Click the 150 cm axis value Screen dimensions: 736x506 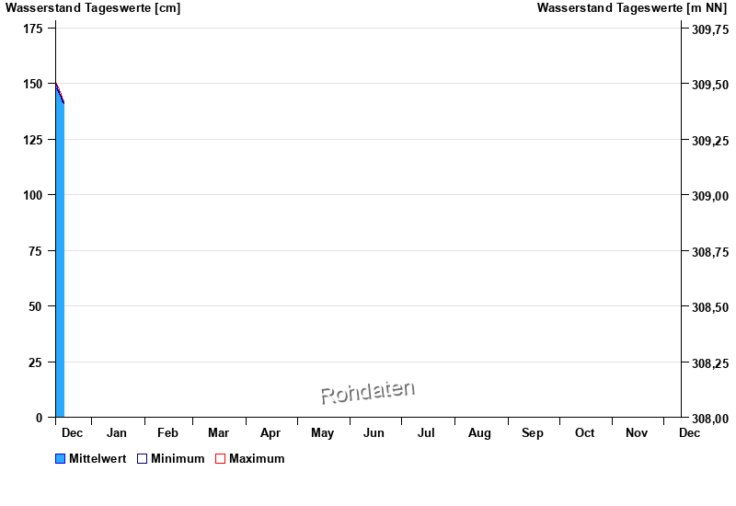(x=32, y=84)
